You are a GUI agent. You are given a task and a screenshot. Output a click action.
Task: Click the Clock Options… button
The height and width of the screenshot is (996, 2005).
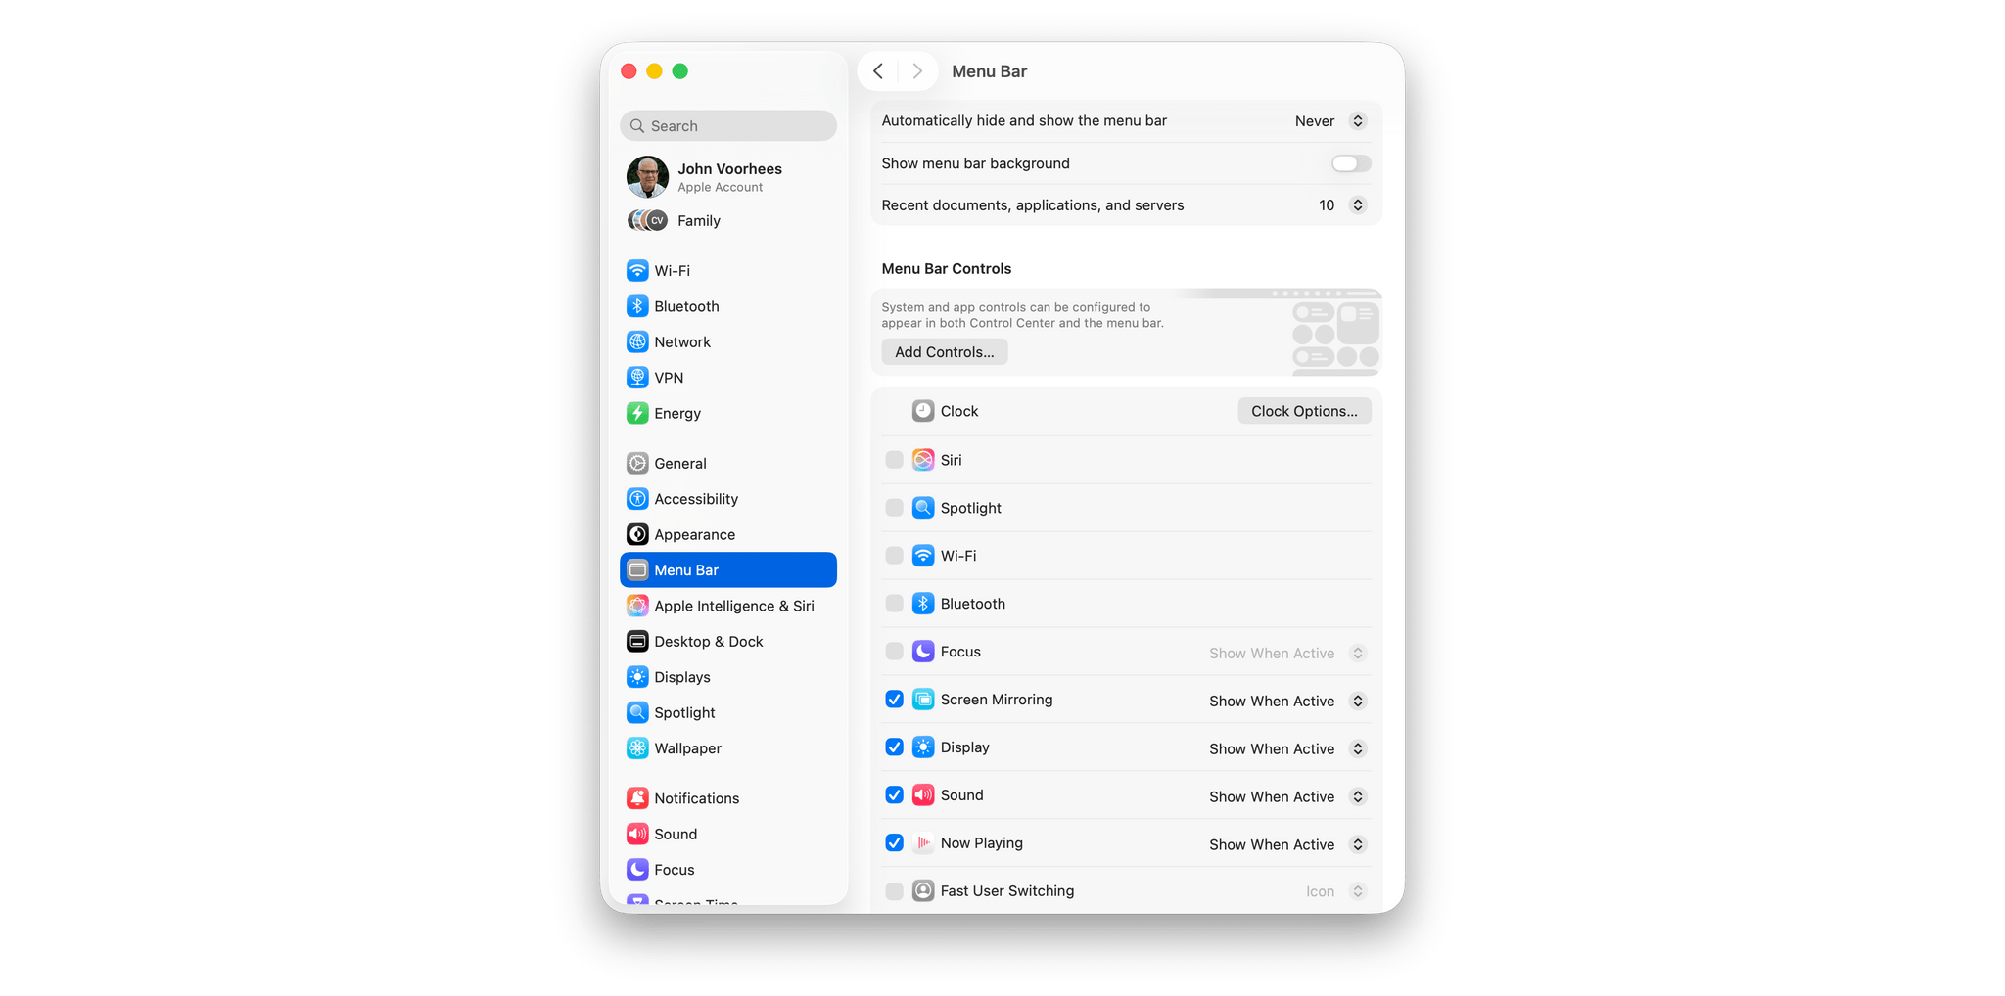(x=1304, y=411)
